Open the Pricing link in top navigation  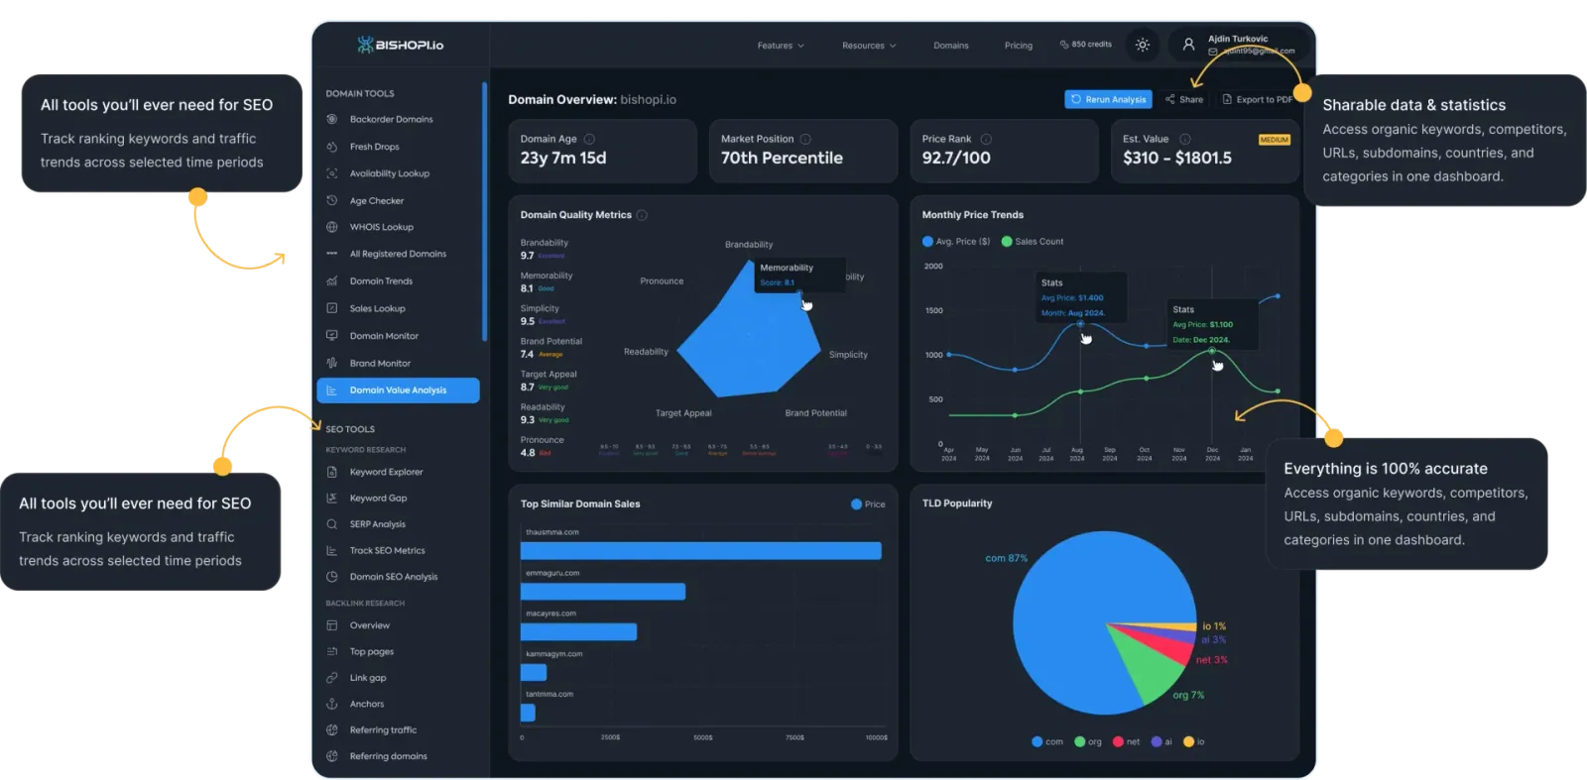pos(1019,46)
